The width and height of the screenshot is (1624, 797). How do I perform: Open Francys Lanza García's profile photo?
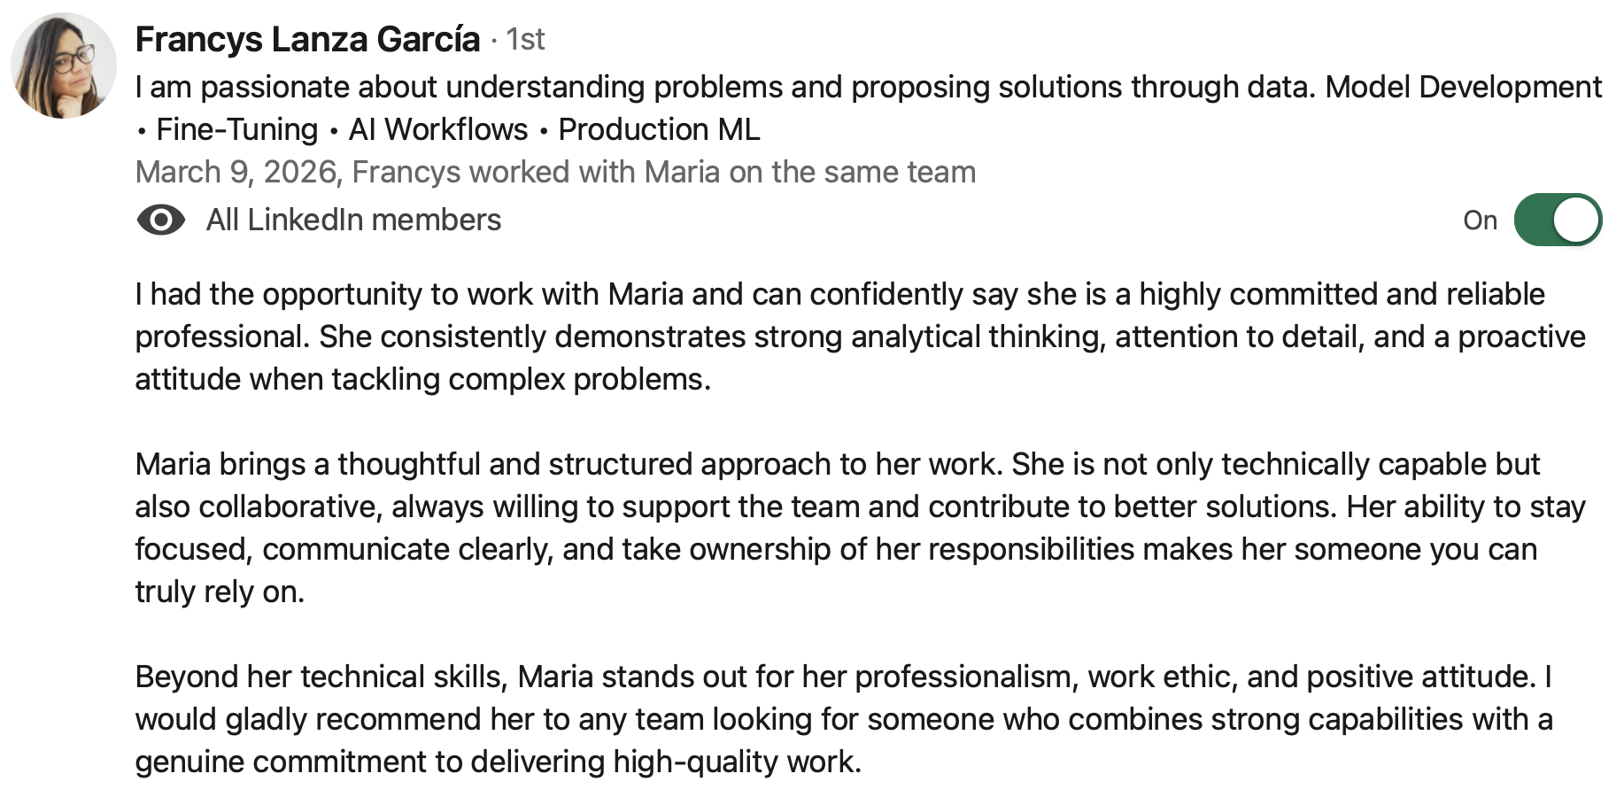coord(64,66)
